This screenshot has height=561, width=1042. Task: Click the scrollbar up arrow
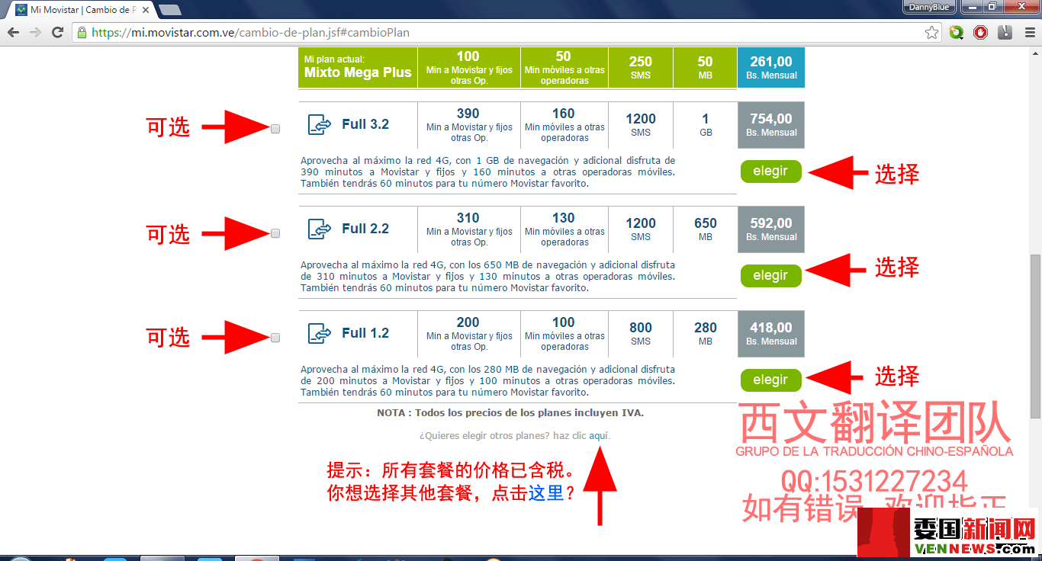coord(1035,53)
